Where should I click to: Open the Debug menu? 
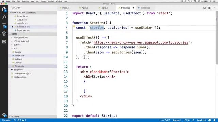click(43, 1)
